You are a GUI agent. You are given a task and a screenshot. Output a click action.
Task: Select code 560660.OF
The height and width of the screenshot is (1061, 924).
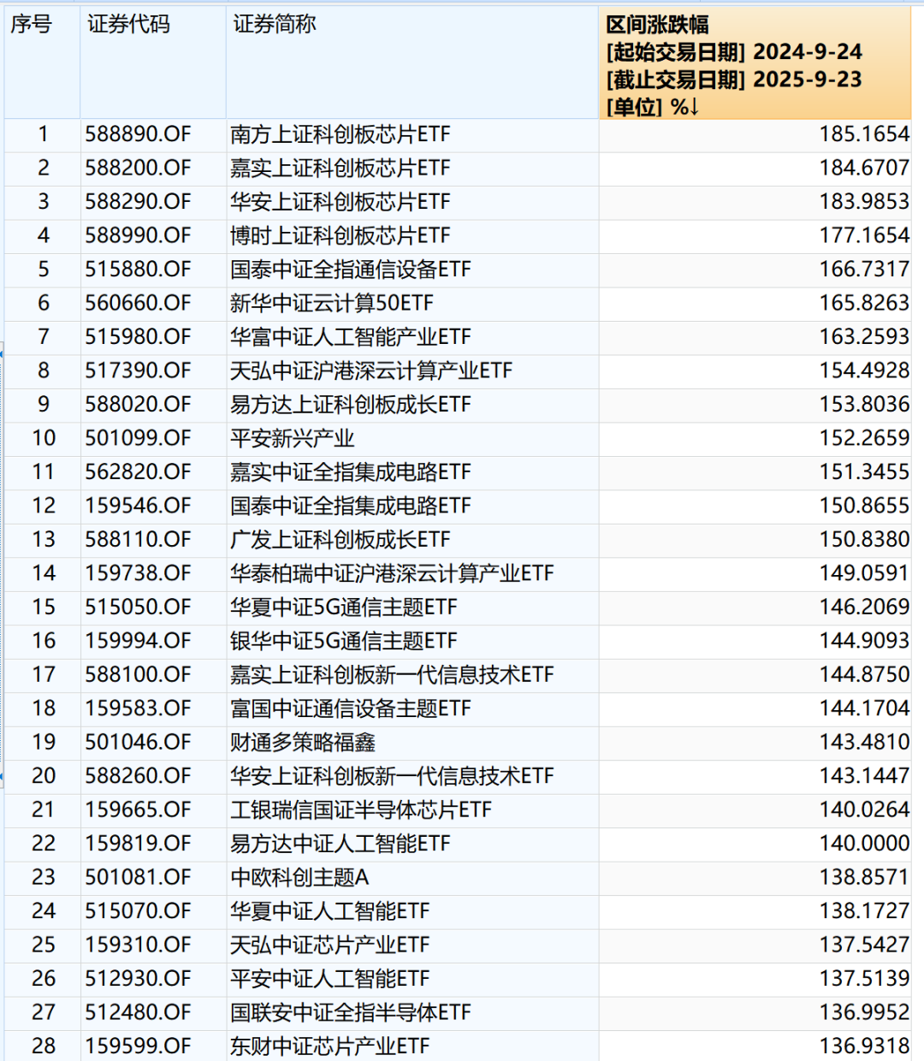pos(138,303)
